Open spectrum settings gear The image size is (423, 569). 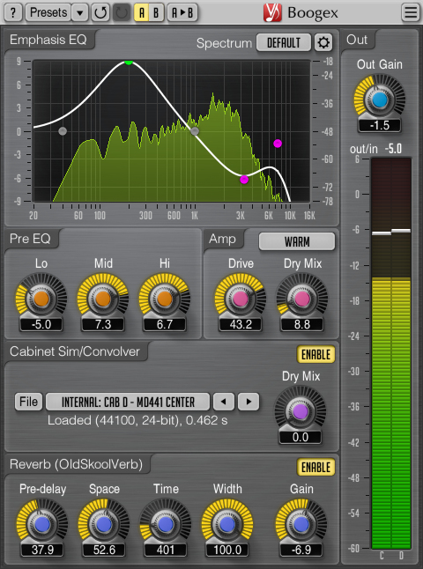[x=323, y=43]
